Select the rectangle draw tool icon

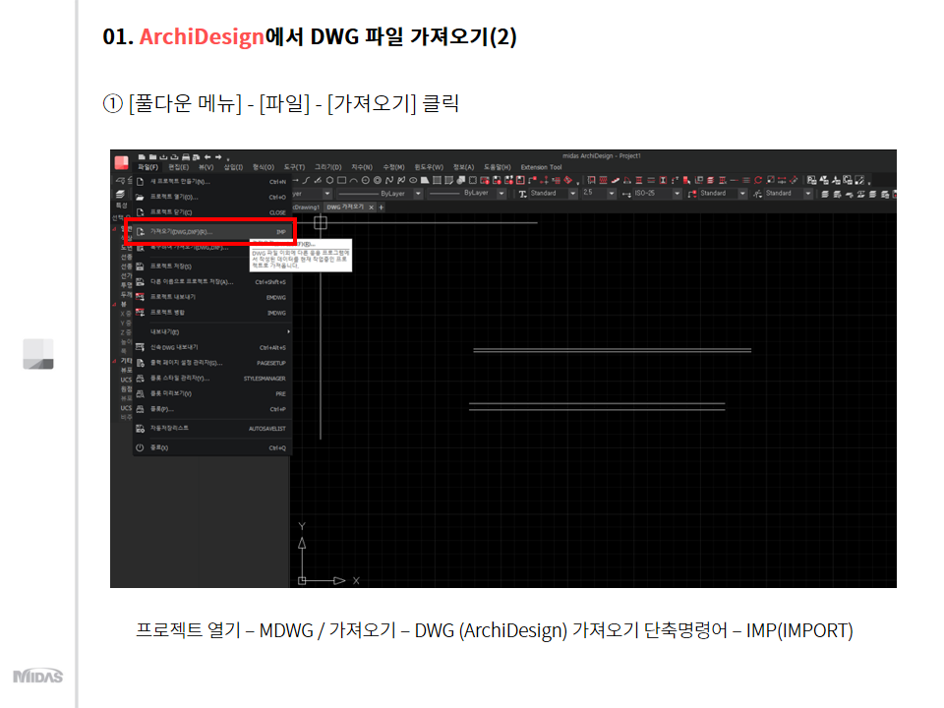341,180
